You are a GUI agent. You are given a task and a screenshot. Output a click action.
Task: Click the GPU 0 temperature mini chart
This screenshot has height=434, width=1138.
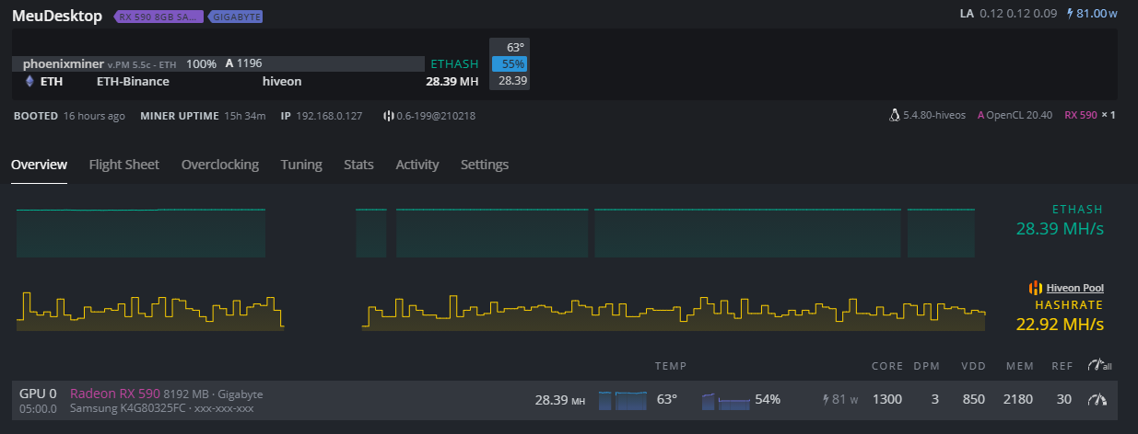pyautogui.click(x=624, y=400)
